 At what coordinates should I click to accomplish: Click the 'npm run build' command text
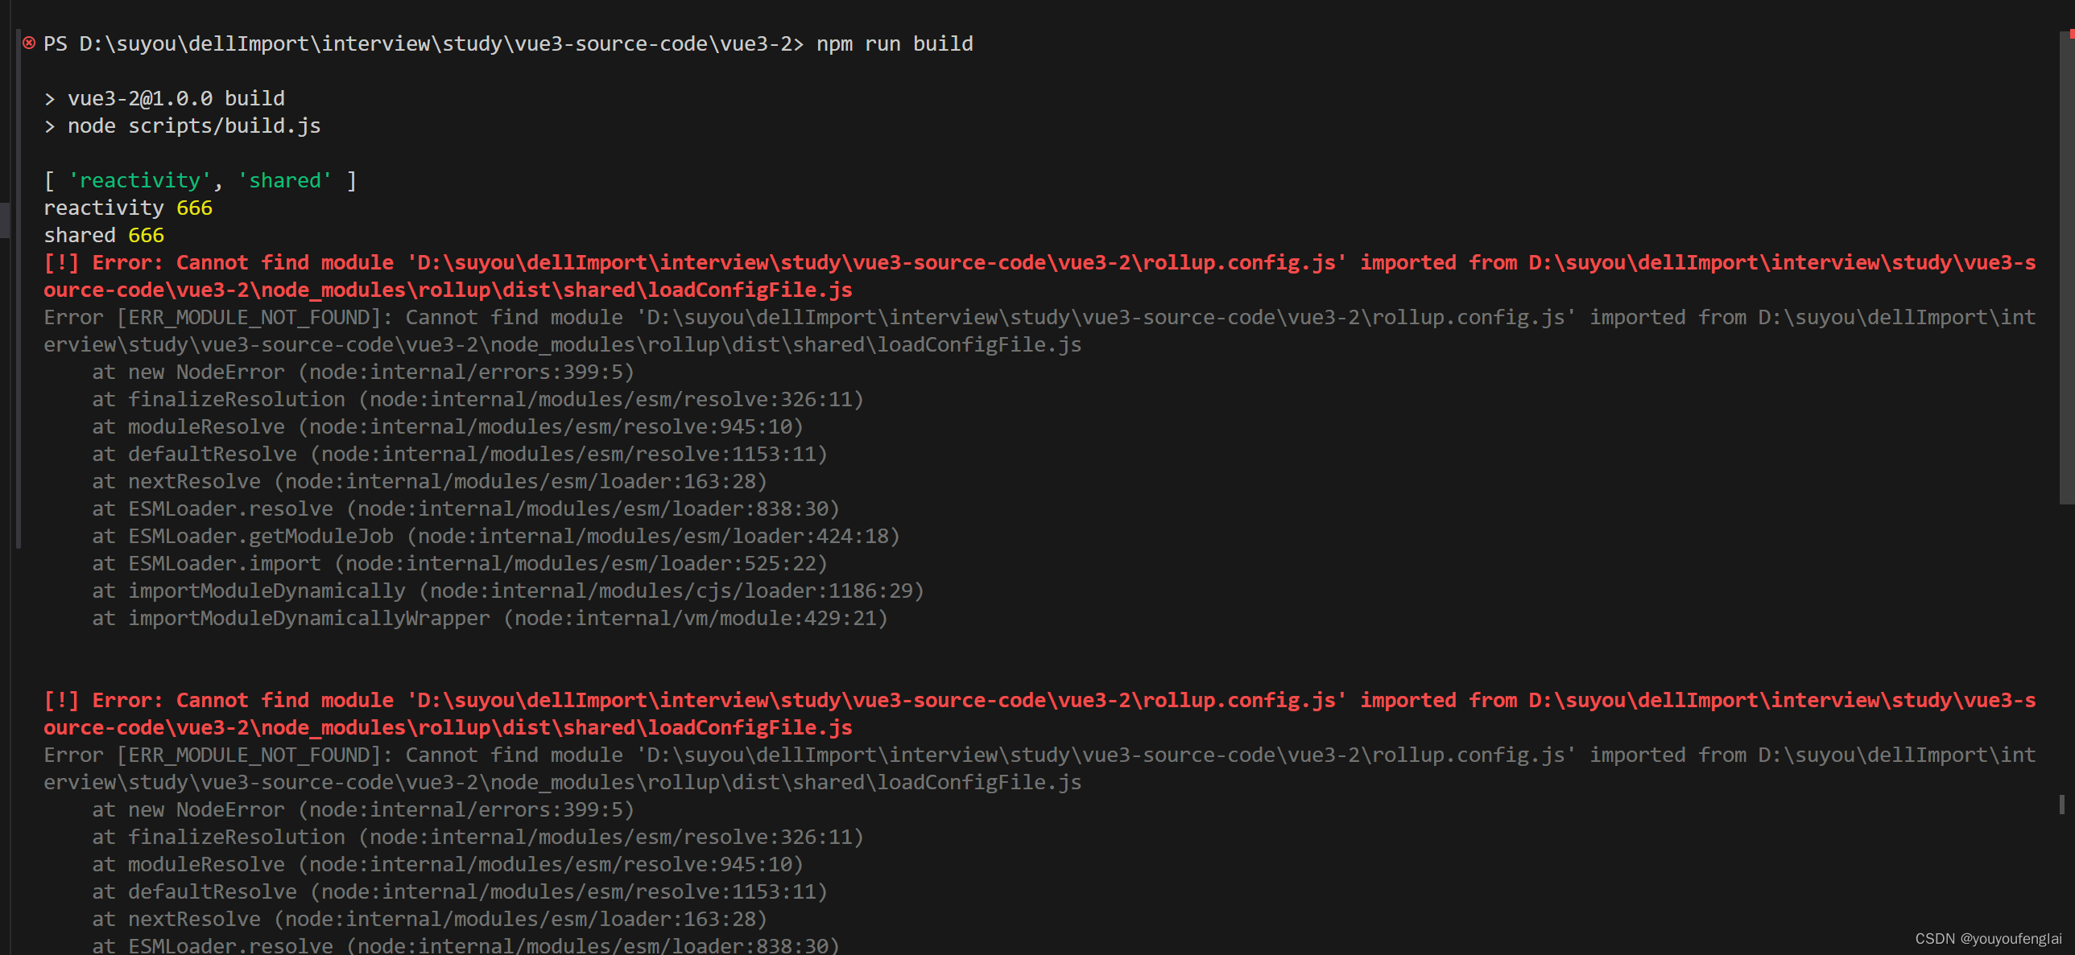(894, 43)
